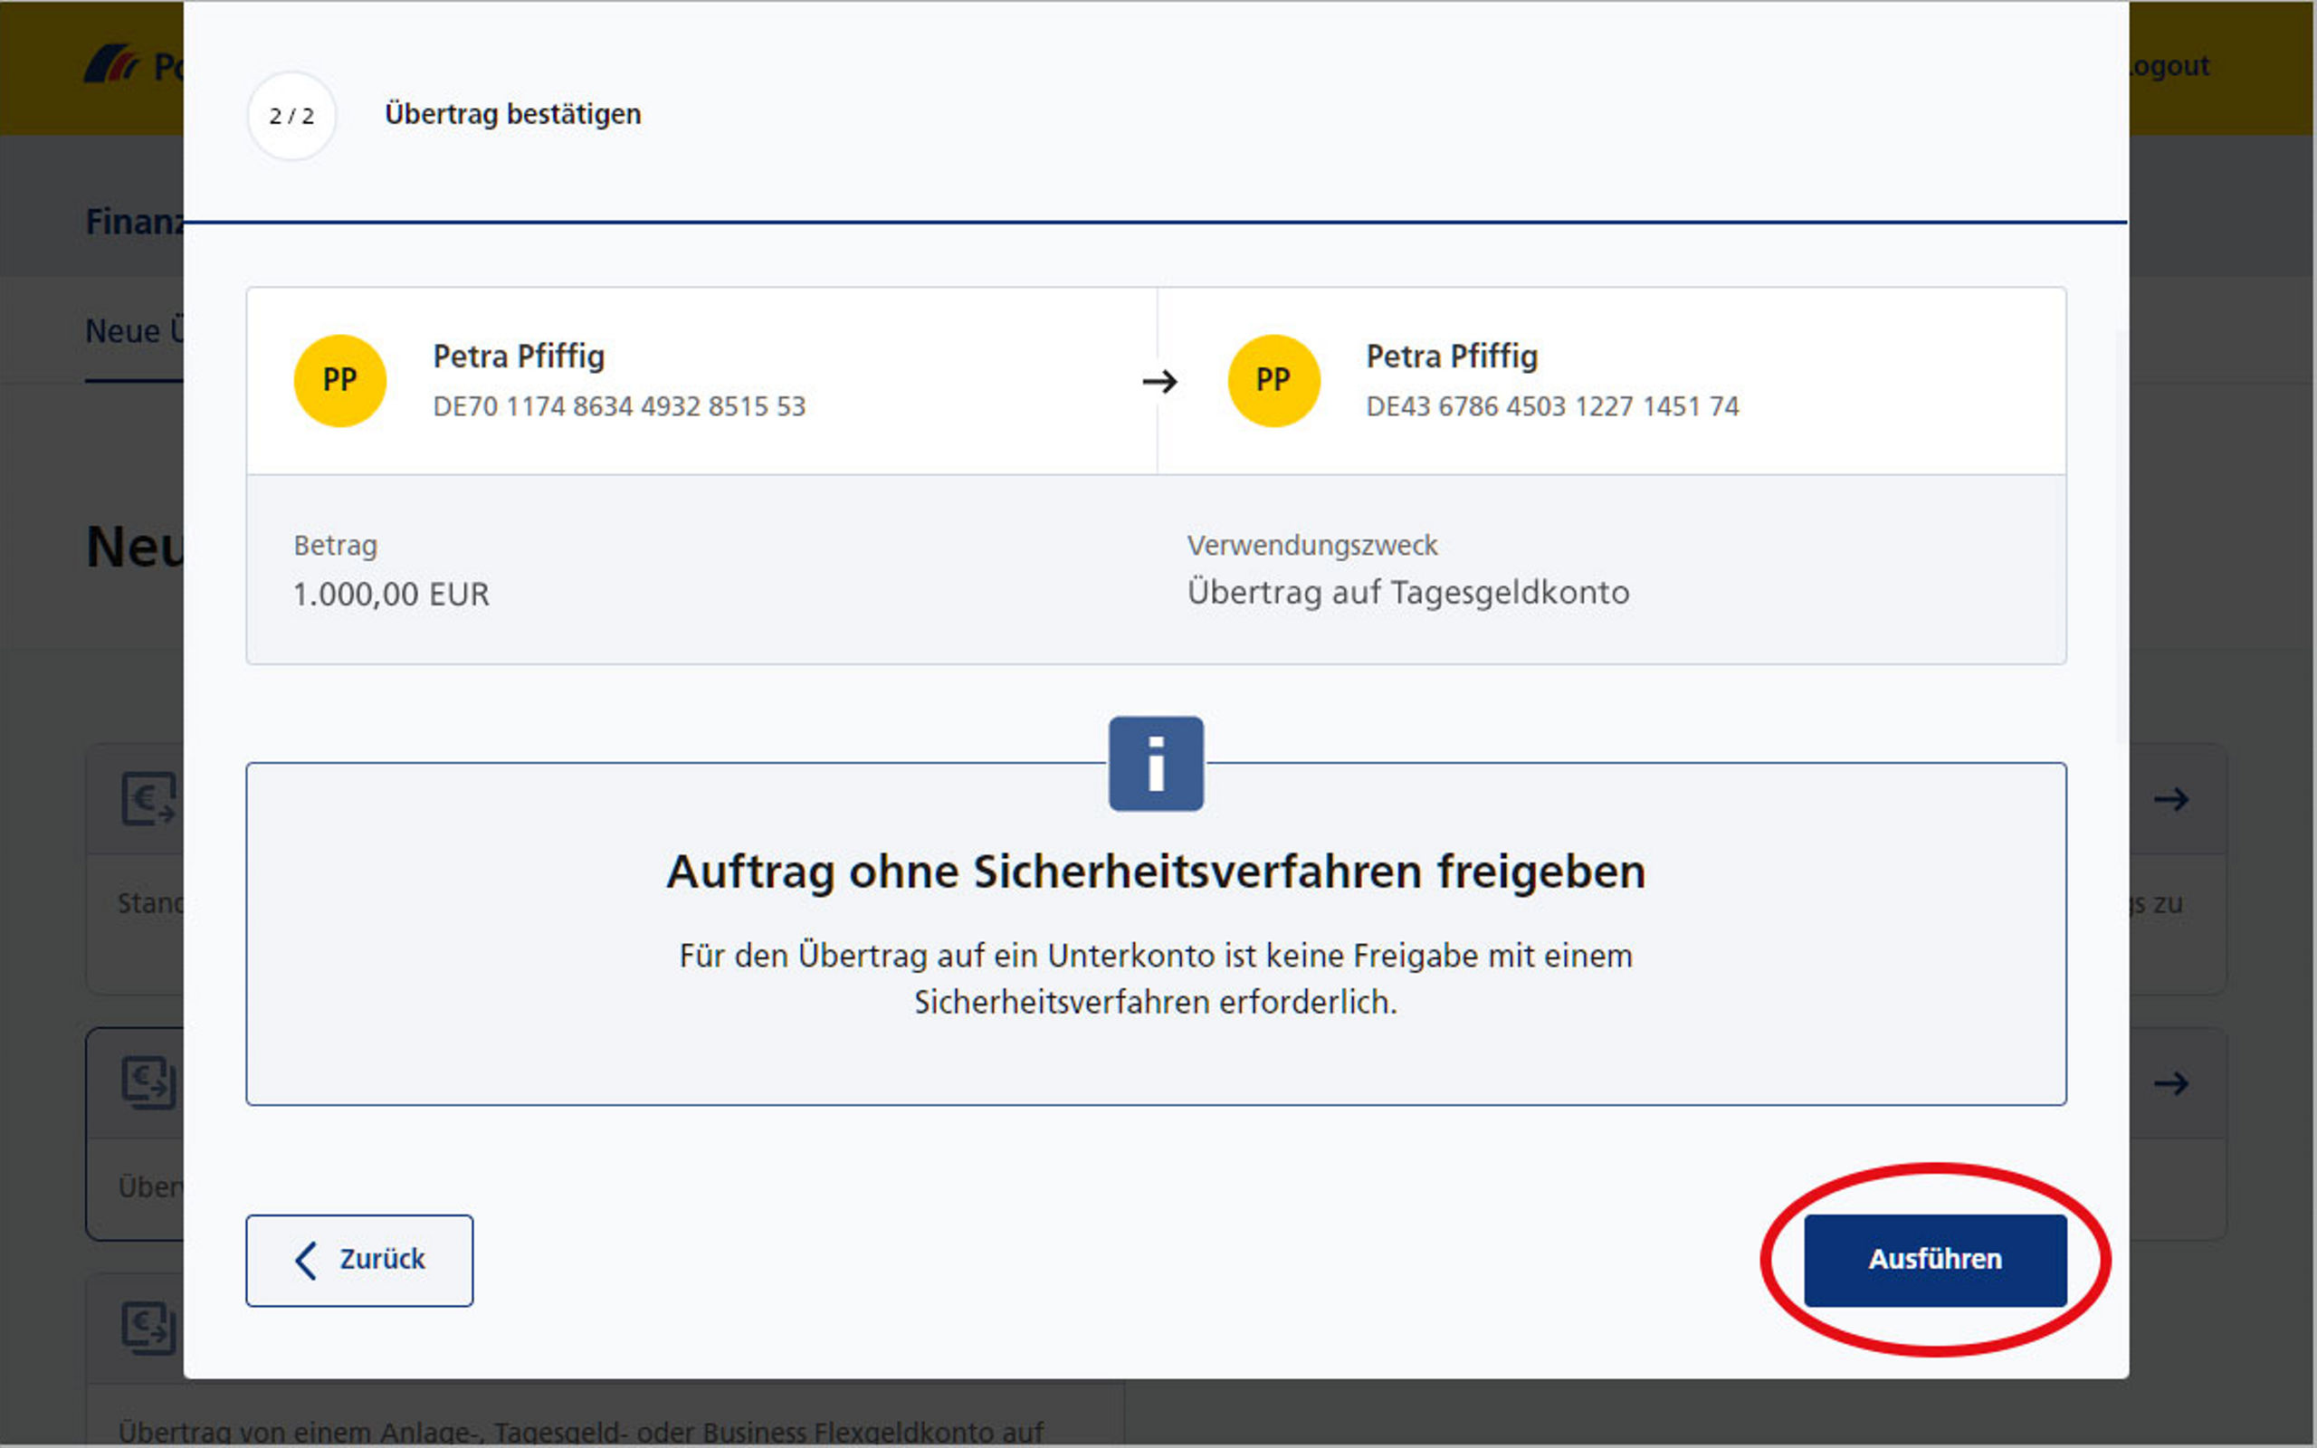This screenshot has height=1448, width=2317.
Task: Click the third euro transfer card icon
Action: coord(149,1328)
